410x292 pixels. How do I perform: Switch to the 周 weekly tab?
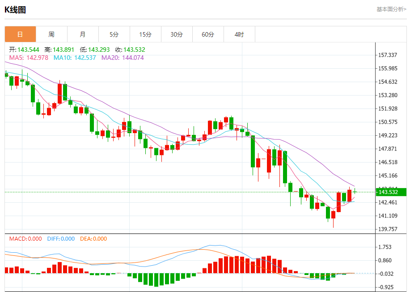point(51,34)
